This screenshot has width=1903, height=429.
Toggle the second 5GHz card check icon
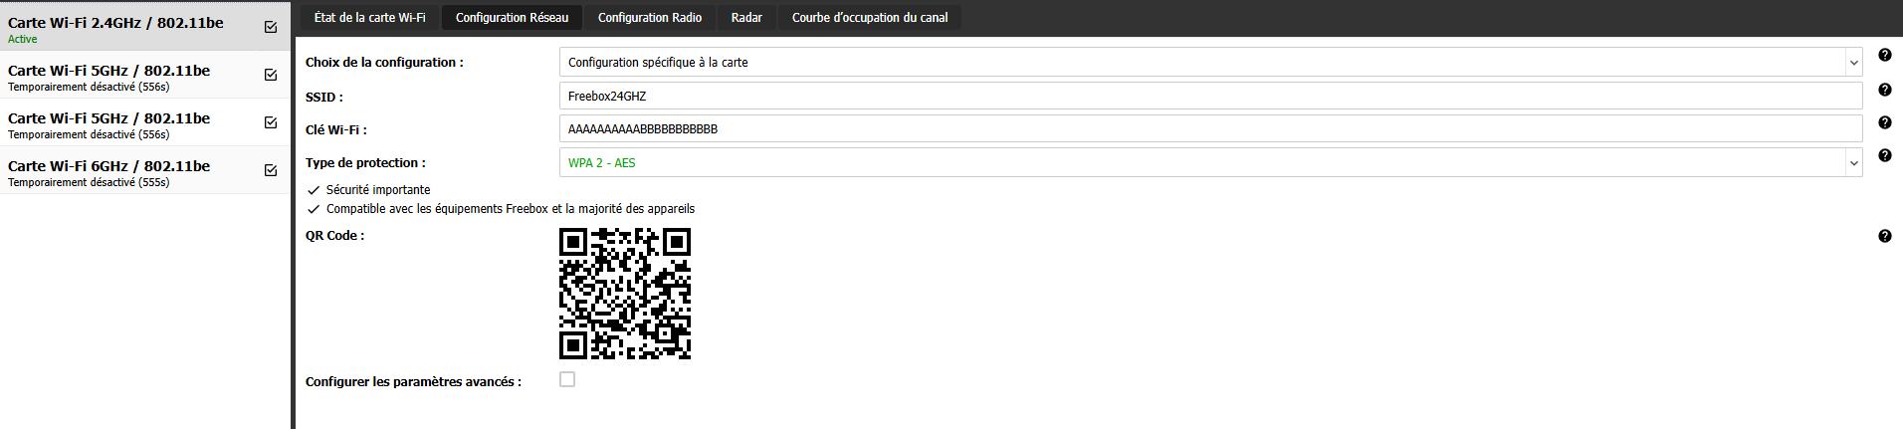point(271,122)
